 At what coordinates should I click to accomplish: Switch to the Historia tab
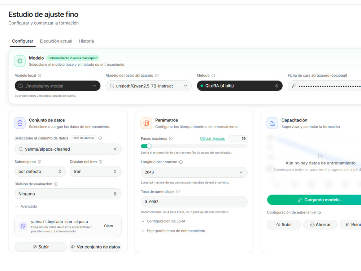[x=86, y=41]
